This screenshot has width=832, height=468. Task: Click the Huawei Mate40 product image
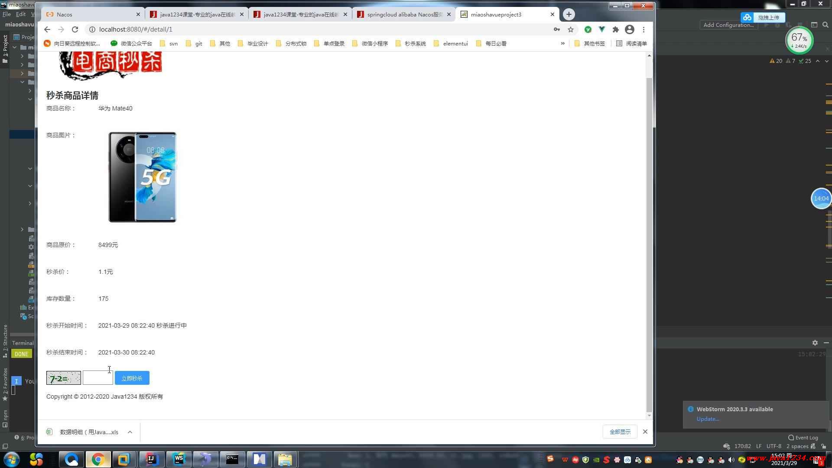coord(143,177)
